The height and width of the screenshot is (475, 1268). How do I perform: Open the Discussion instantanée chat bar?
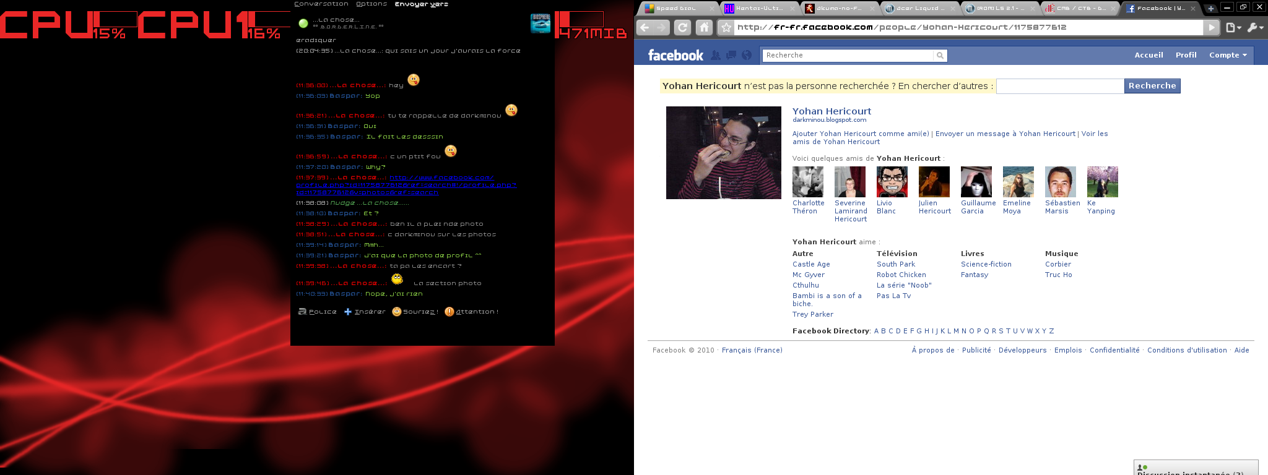[x=1196, y=468]
